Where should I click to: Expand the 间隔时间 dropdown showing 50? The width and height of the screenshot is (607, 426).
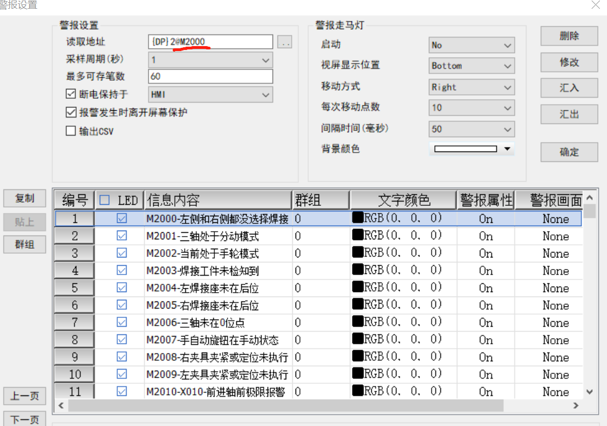(471, 129)
